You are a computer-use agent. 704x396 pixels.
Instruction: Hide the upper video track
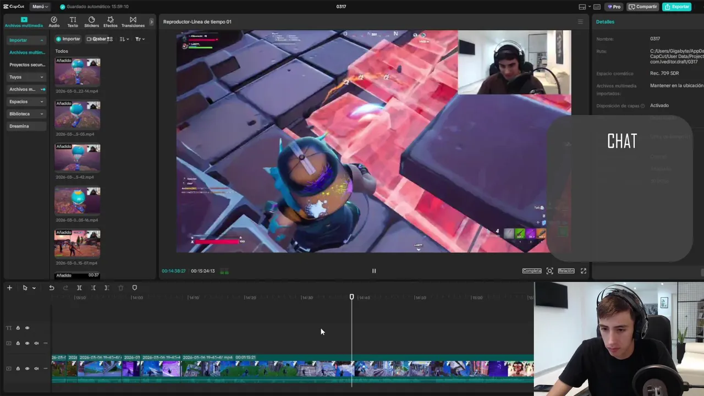click(27, 343)
